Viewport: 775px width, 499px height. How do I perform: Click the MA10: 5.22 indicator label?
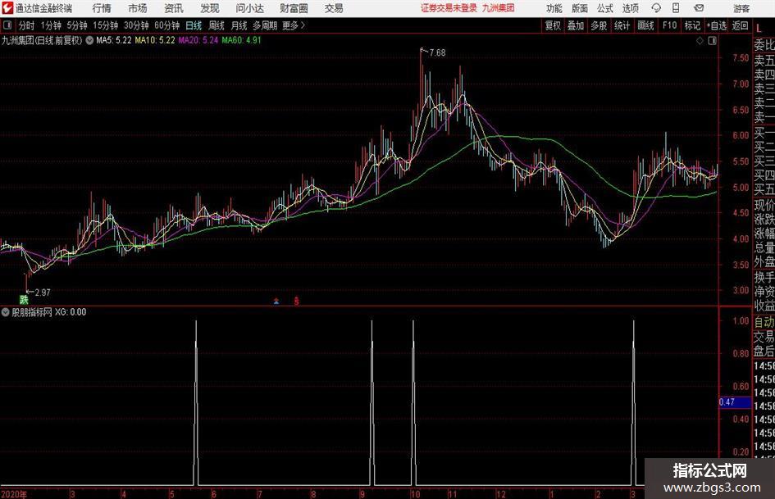pos(155,40)
